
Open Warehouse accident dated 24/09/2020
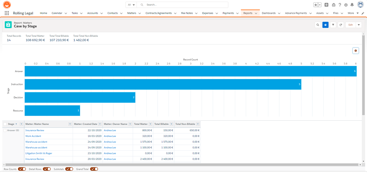(x=36, y=142)
